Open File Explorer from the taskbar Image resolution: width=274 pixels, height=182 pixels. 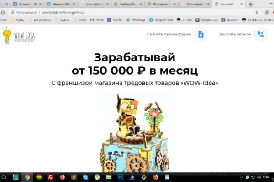(109, 177)
